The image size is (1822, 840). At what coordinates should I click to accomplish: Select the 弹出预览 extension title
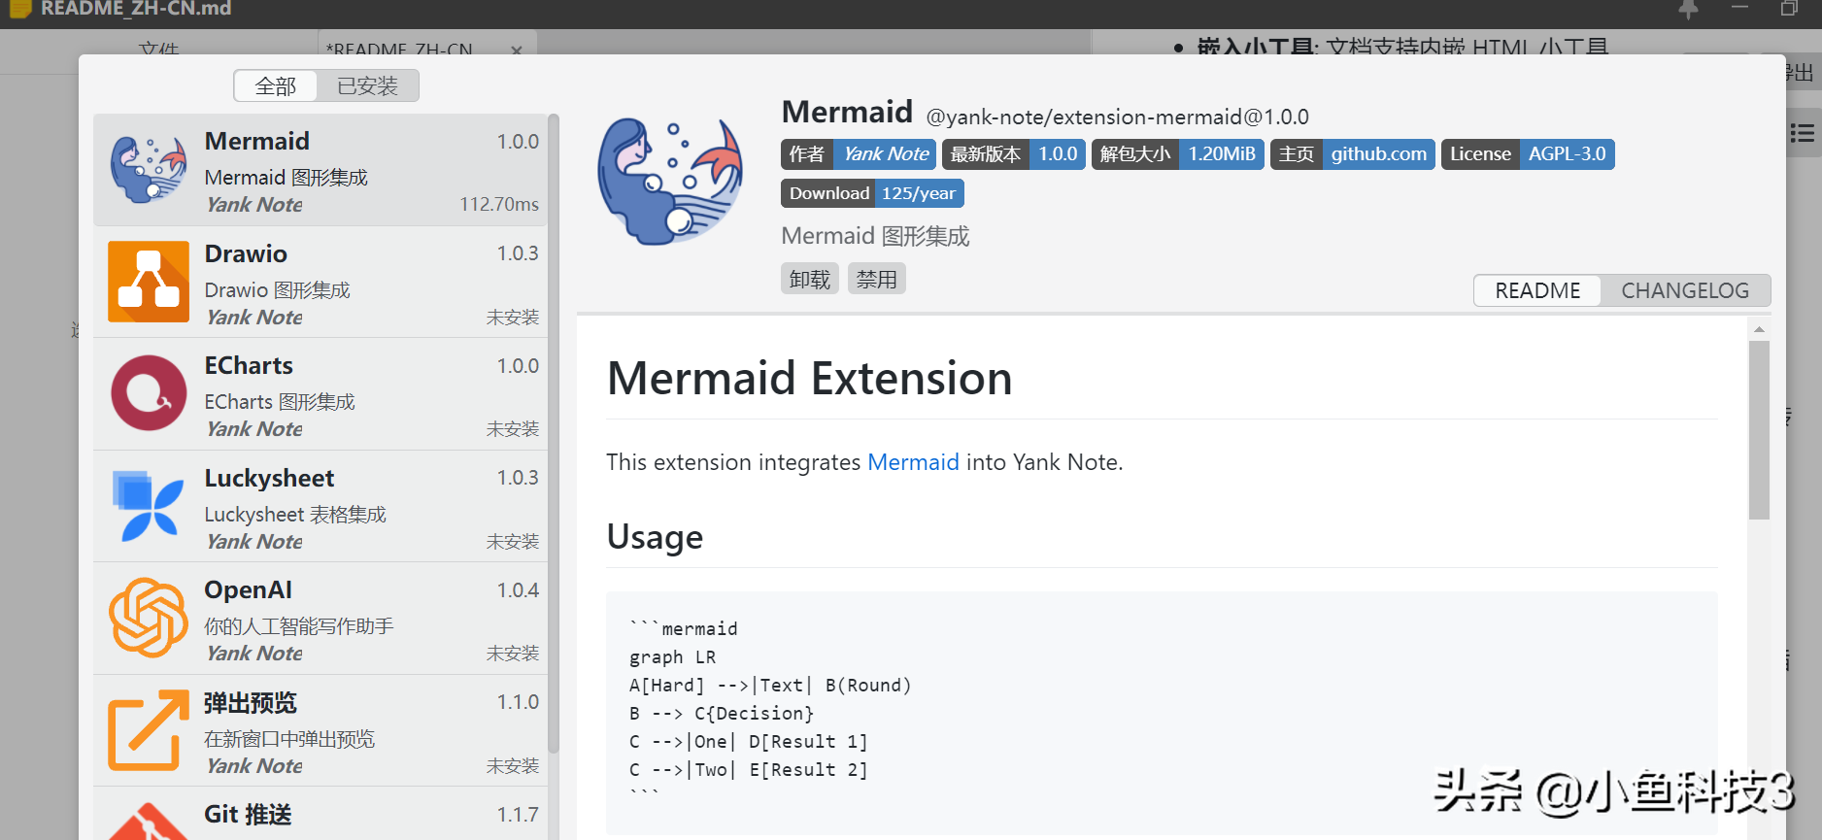click(251, 702)
